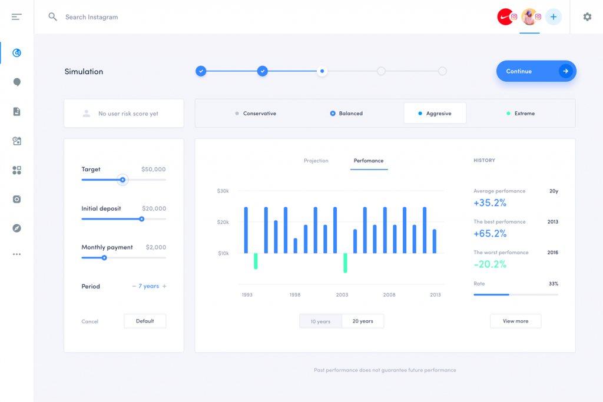
Task: Choose the Extreme risk option
Action: (521, 114)
